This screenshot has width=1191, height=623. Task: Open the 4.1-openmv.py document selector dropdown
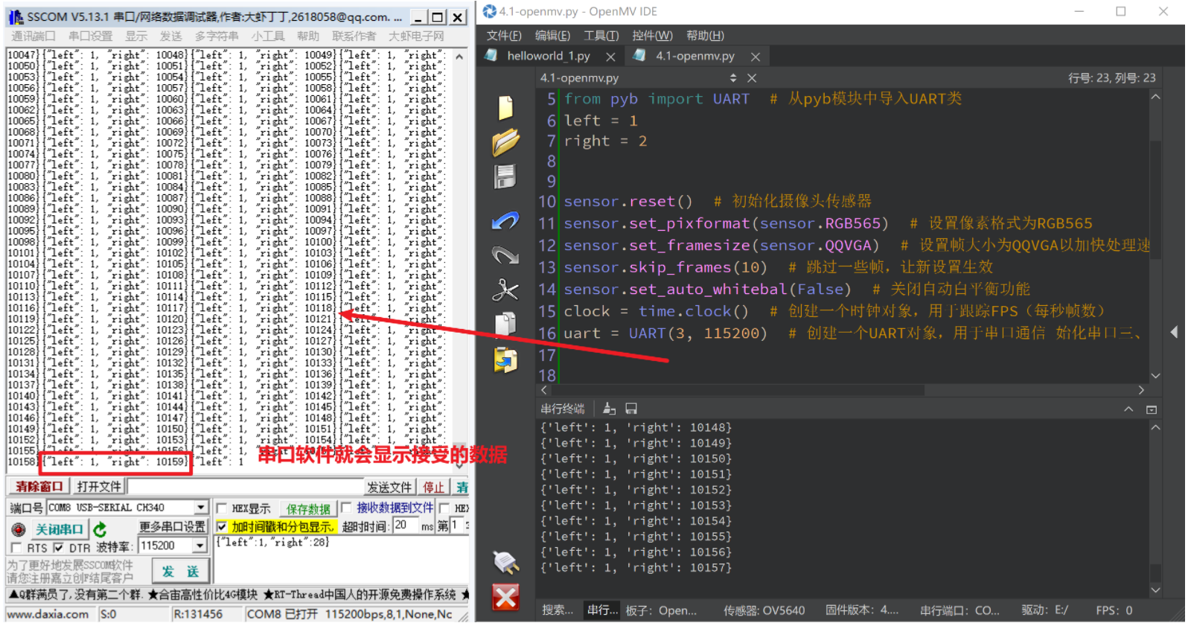pos(733,78)
